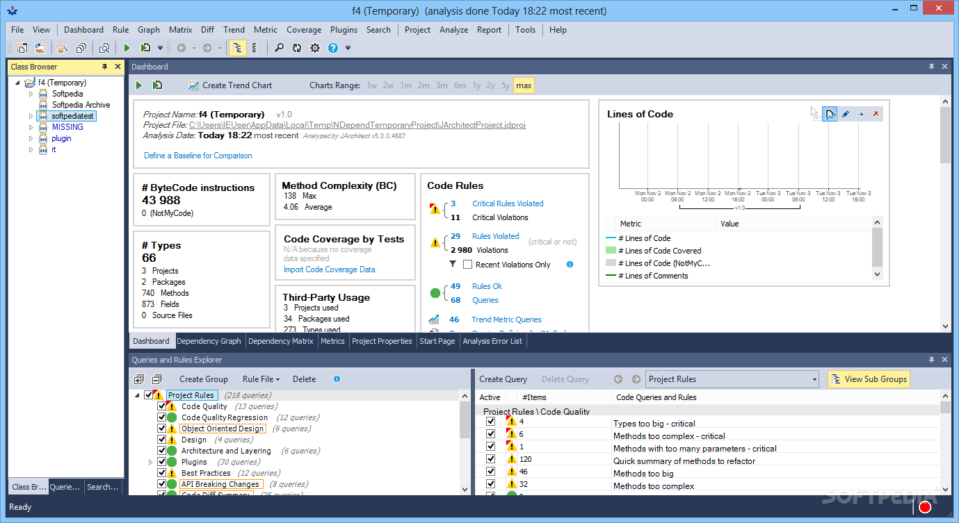Remove the Lines of Code chart with red X

pyautogui.click(x=876, y=114)
